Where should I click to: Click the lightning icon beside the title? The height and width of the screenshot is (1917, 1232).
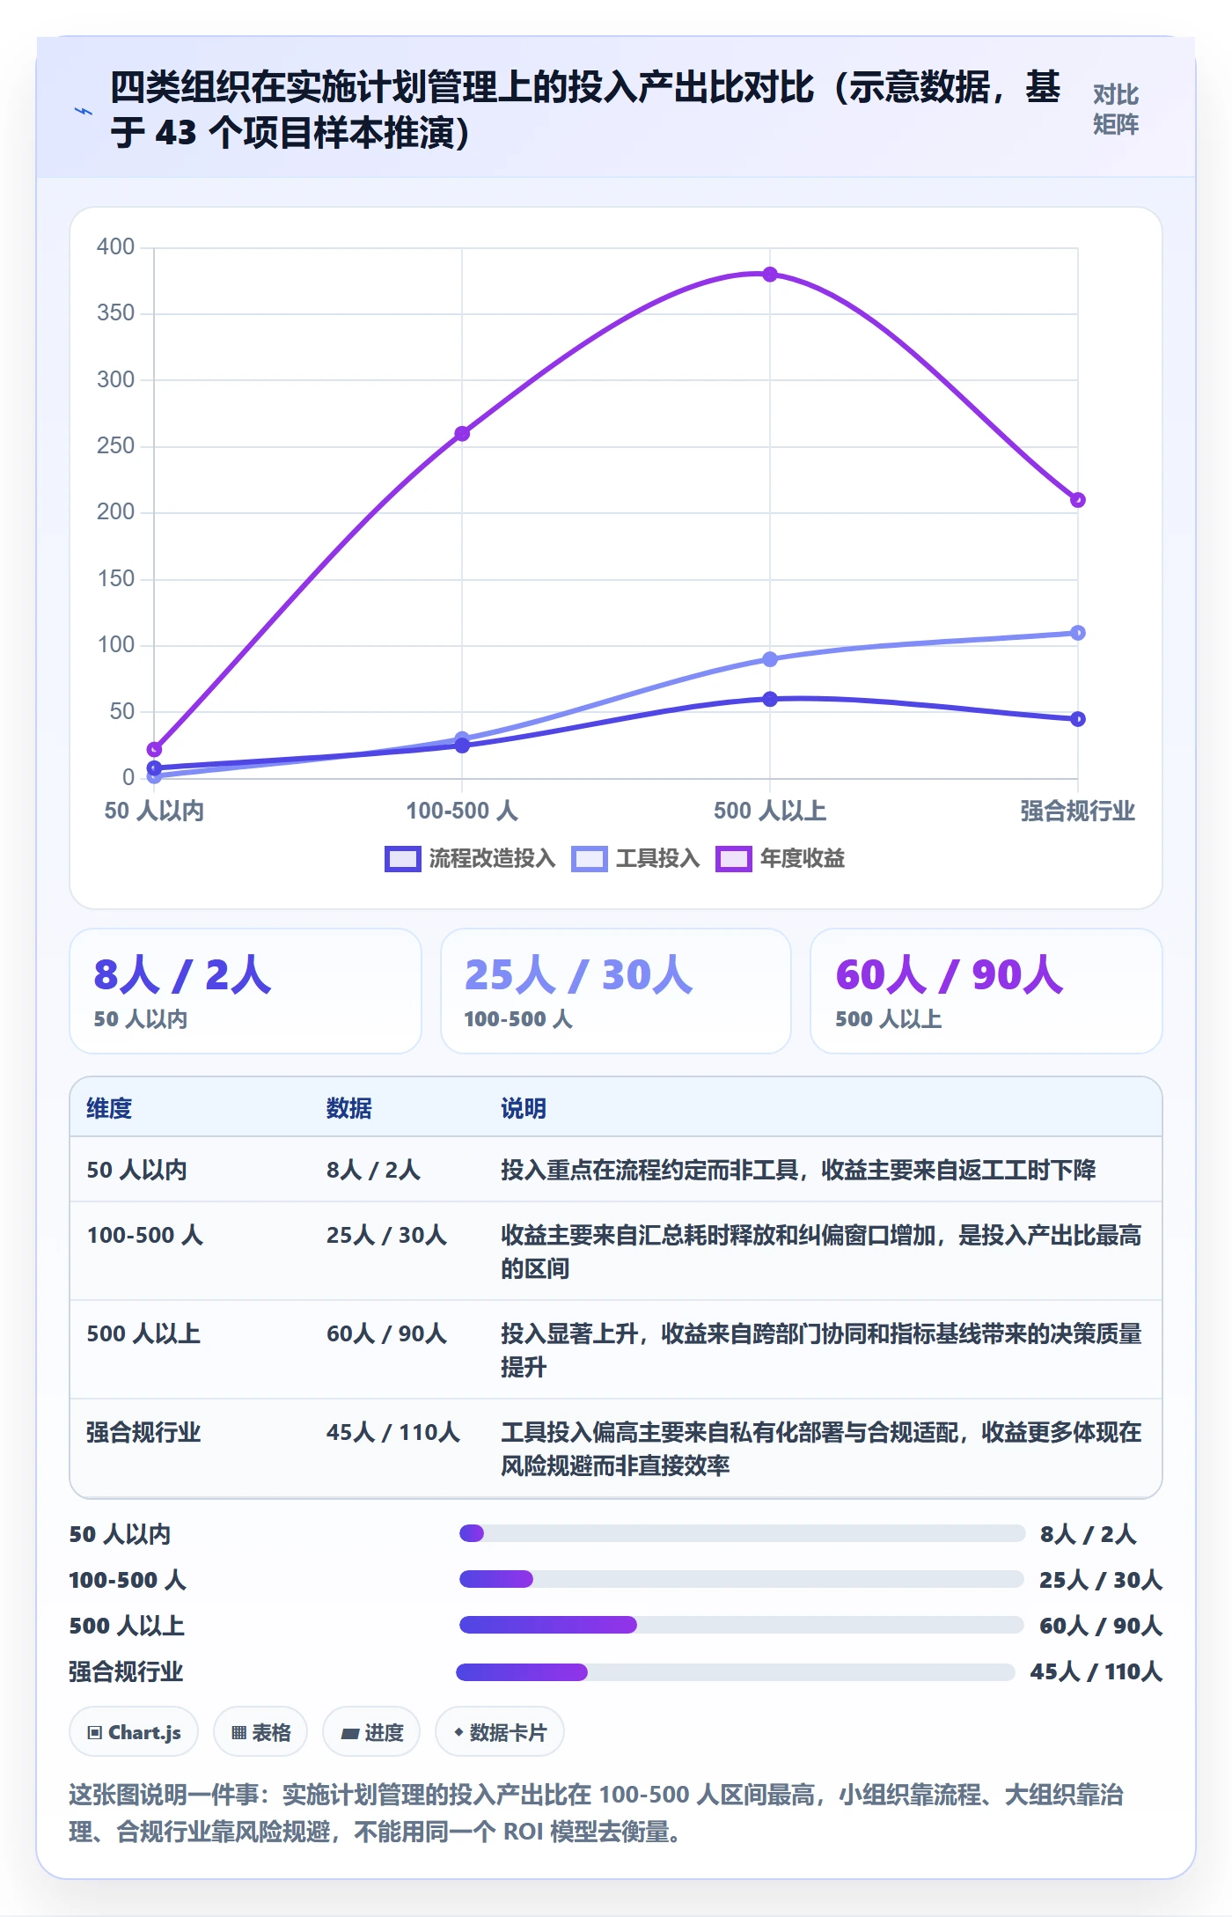pos(84,111)
